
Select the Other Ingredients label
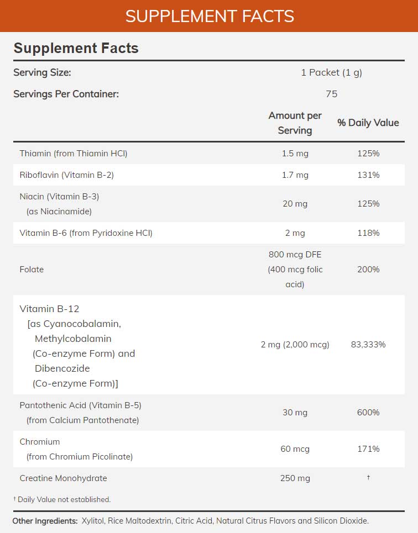45,521
